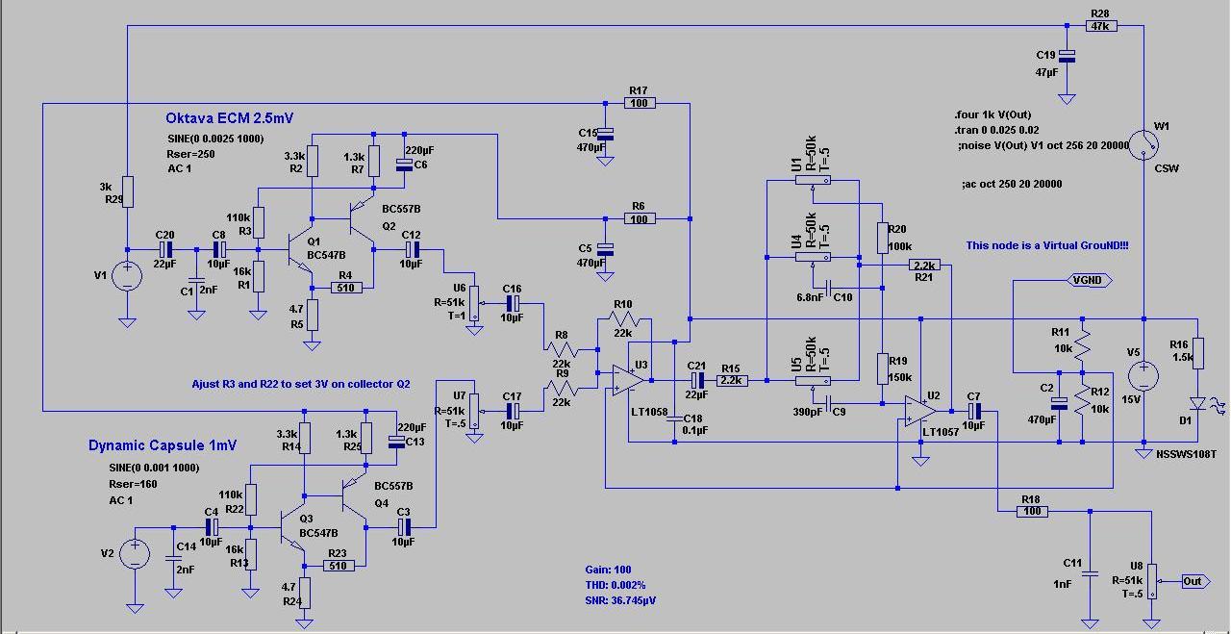The width and height of the screenshot is (1231, 634).
Task: Select the U5 50k potentiometer
Action: [814, 380]
